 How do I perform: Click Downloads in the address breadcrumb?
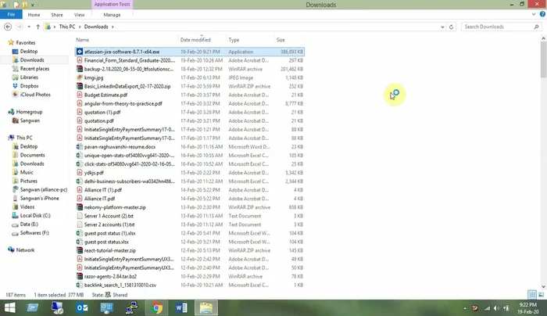[x=96, y=27]
